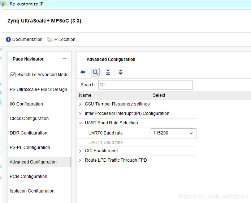Viewport: 251px width, 203px height.
Task: Click into the Search input field
Action: [146, 85]
